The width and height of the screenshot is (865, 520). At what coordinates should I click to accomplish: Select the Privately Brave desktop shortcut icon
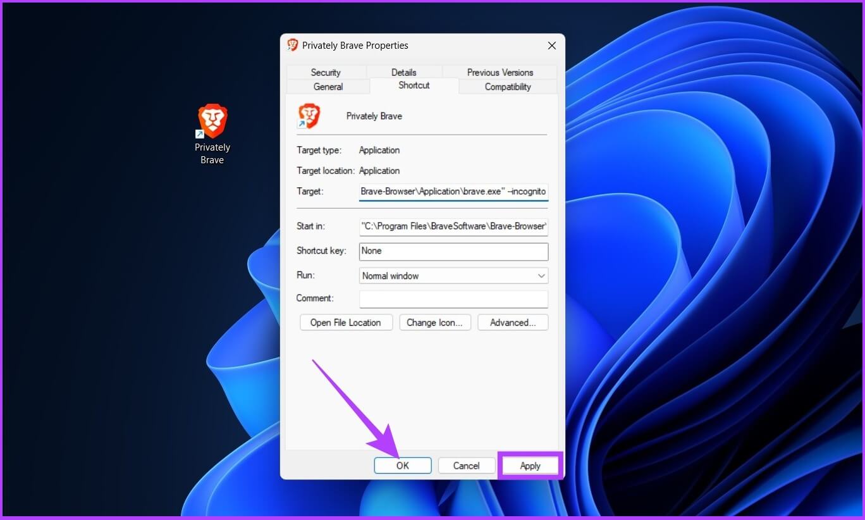pyautogui.click(x=212, y=121)
